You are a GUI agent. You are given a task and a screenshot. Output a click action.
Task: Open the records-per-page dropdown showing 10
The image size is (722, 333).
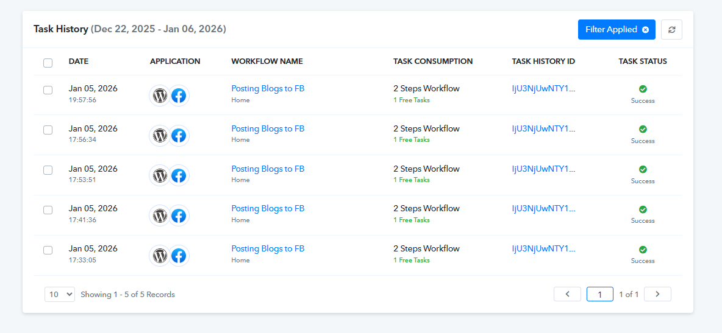tap(59, 294)
